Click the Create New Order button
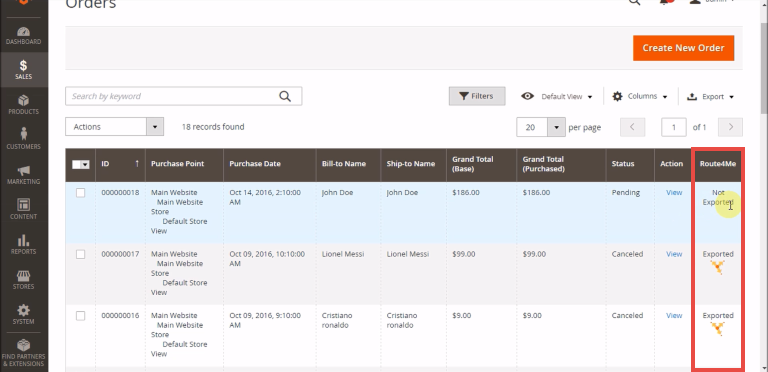Image resolution: width=768 pixels, height=372 pixels. pos(683,48)
